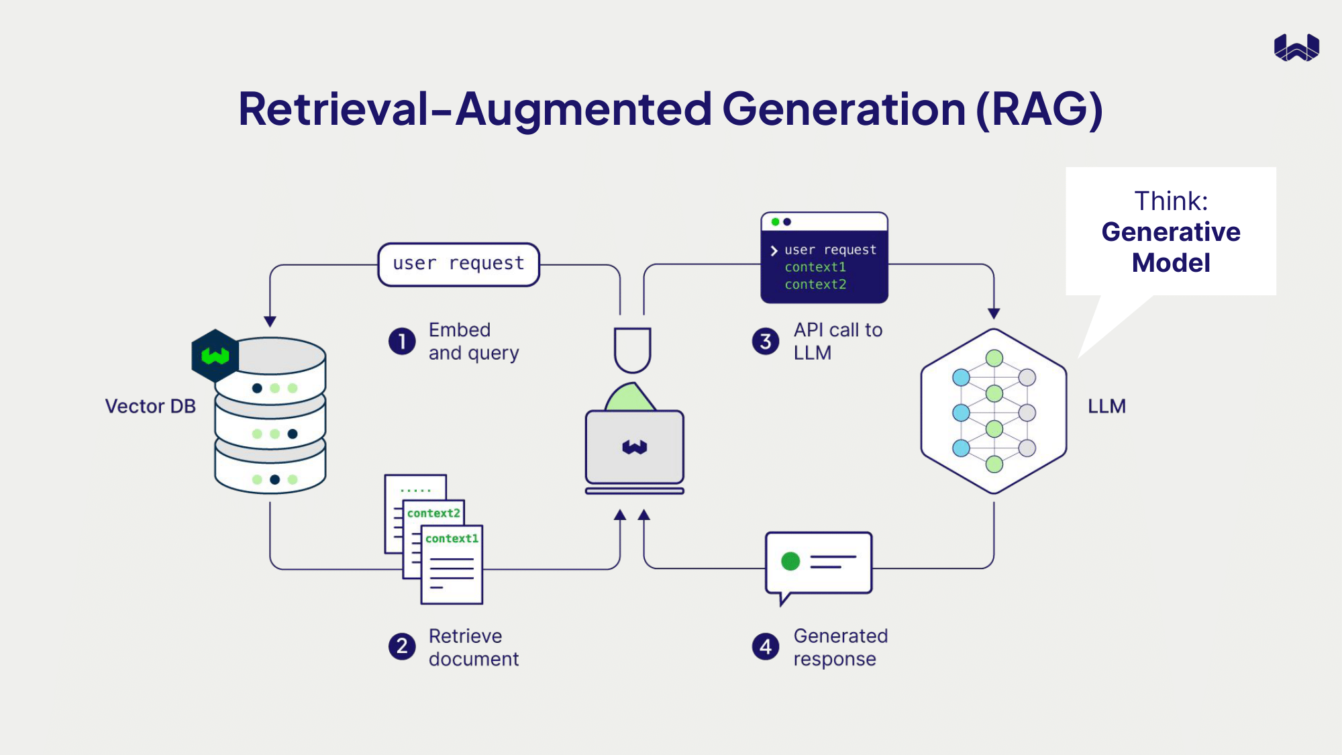The height and width of the screenshot is (755, 1342).
Task: Click the 'Generated response' label
Action: tap(841, 648)
